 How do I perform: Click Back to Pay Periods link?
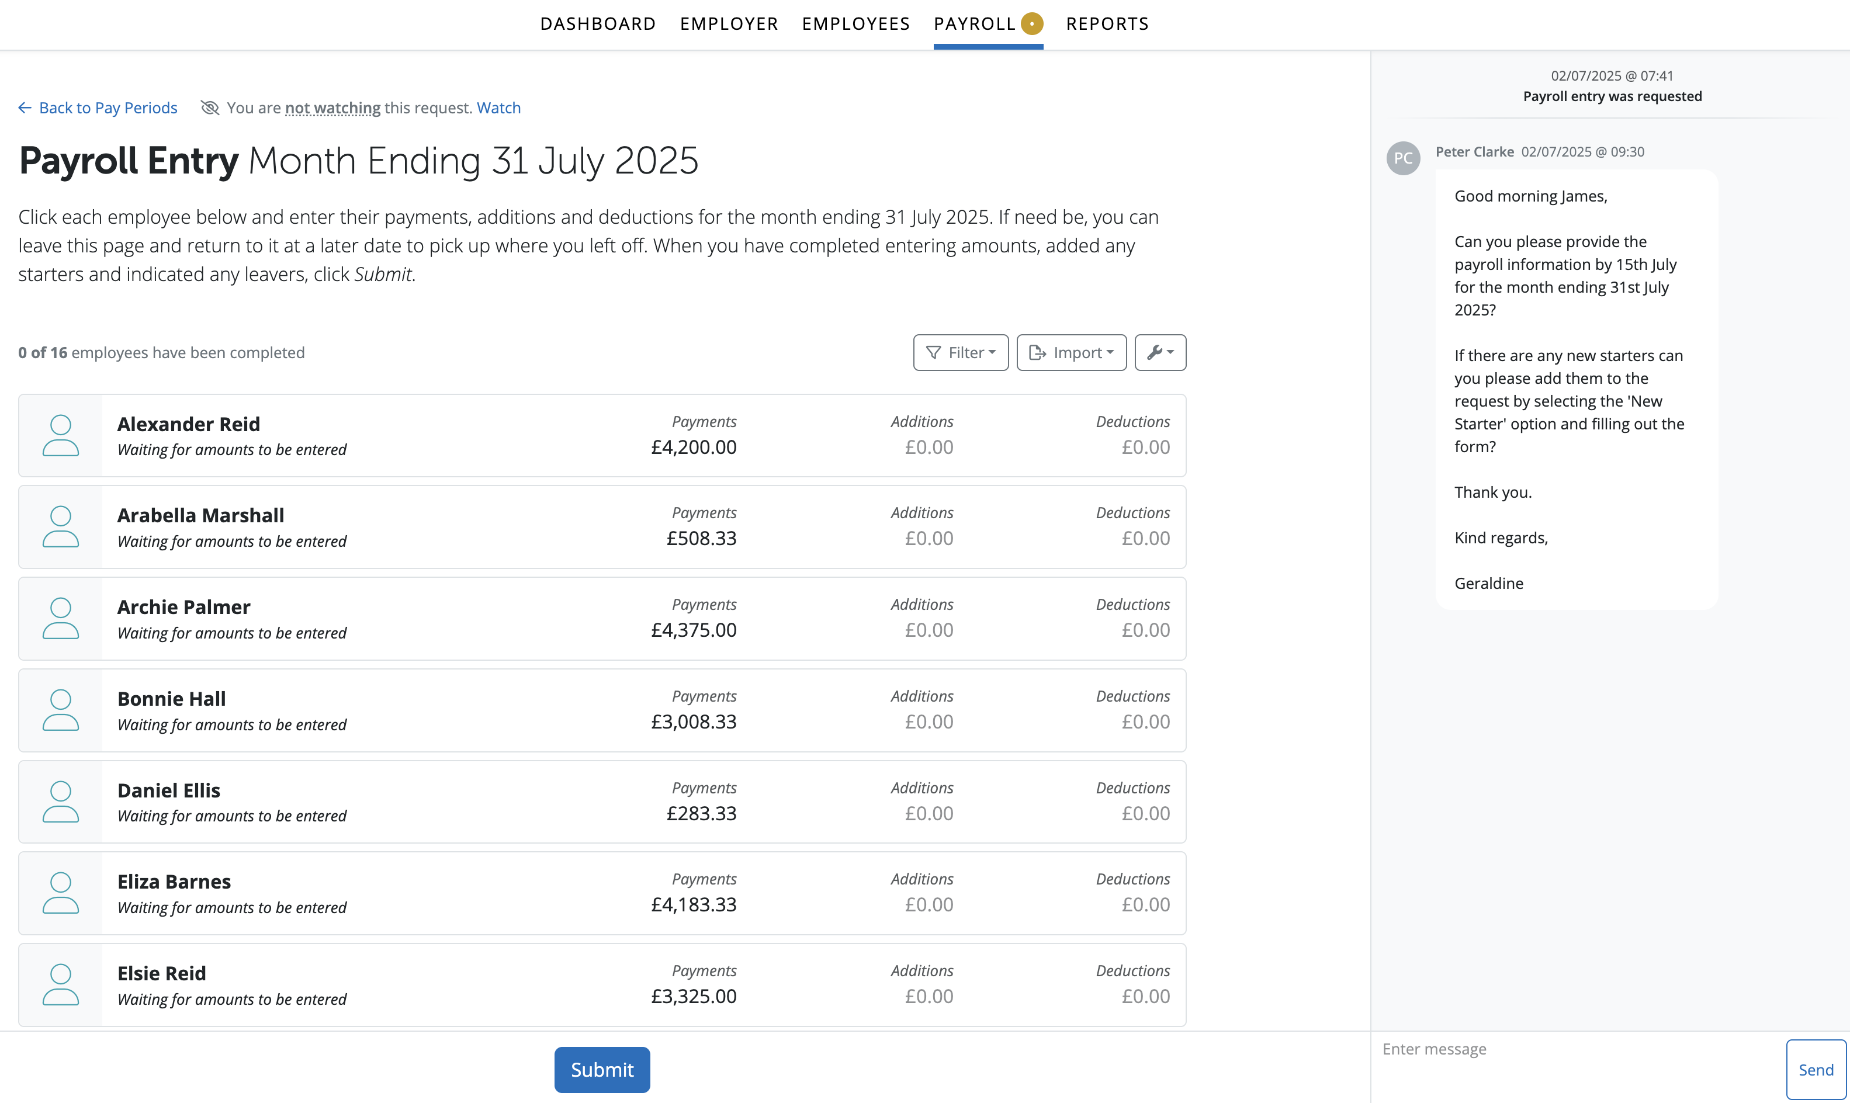pyautogui.click(x=108, y=107)
